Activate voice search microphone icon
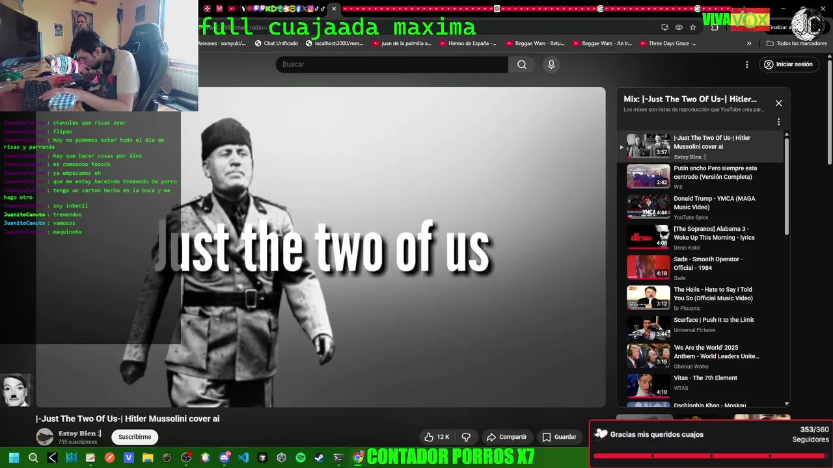The height and width of the screenshot is (468, 833). 551,64
